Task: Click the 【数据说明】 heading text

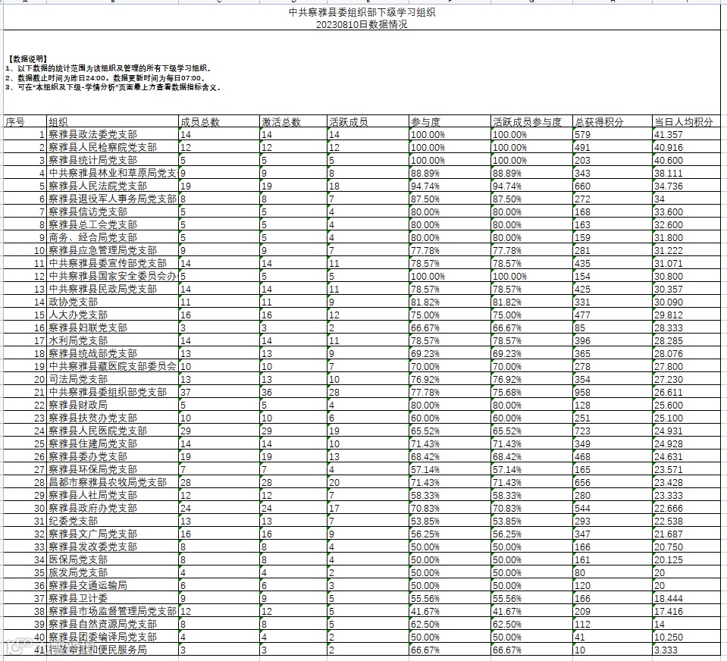Action: (x=27, y=59)
